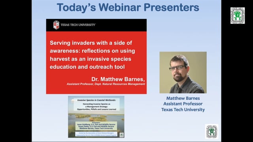
Task: Click the 'Dr. Matthew Barnes,' name text
Action: (x=118, y=79)
